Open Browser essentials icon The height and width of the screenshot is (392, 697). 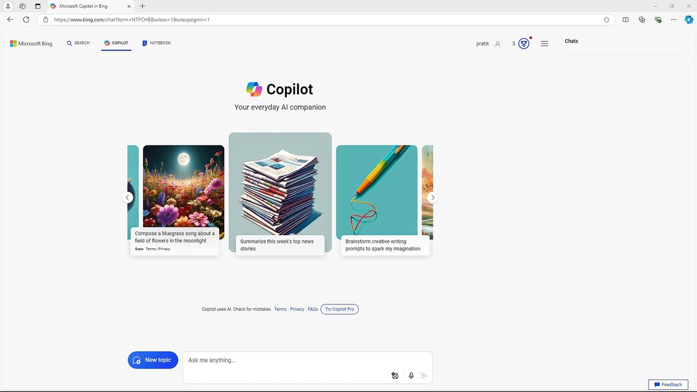[658, 20]
